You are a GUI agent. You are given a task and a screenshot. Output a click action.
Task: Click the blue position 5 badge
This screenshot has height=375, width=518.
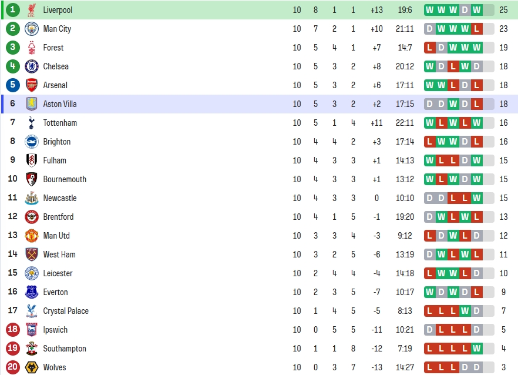click(x=12, y=85)
